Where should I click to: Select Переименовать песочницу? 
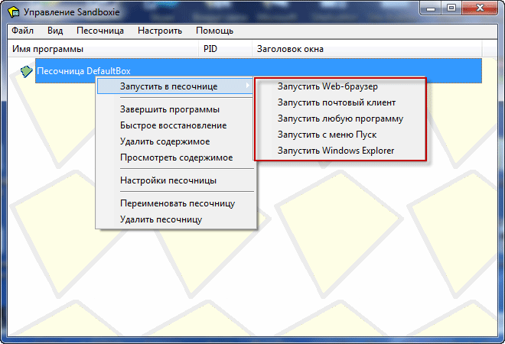tap(177, 203)
